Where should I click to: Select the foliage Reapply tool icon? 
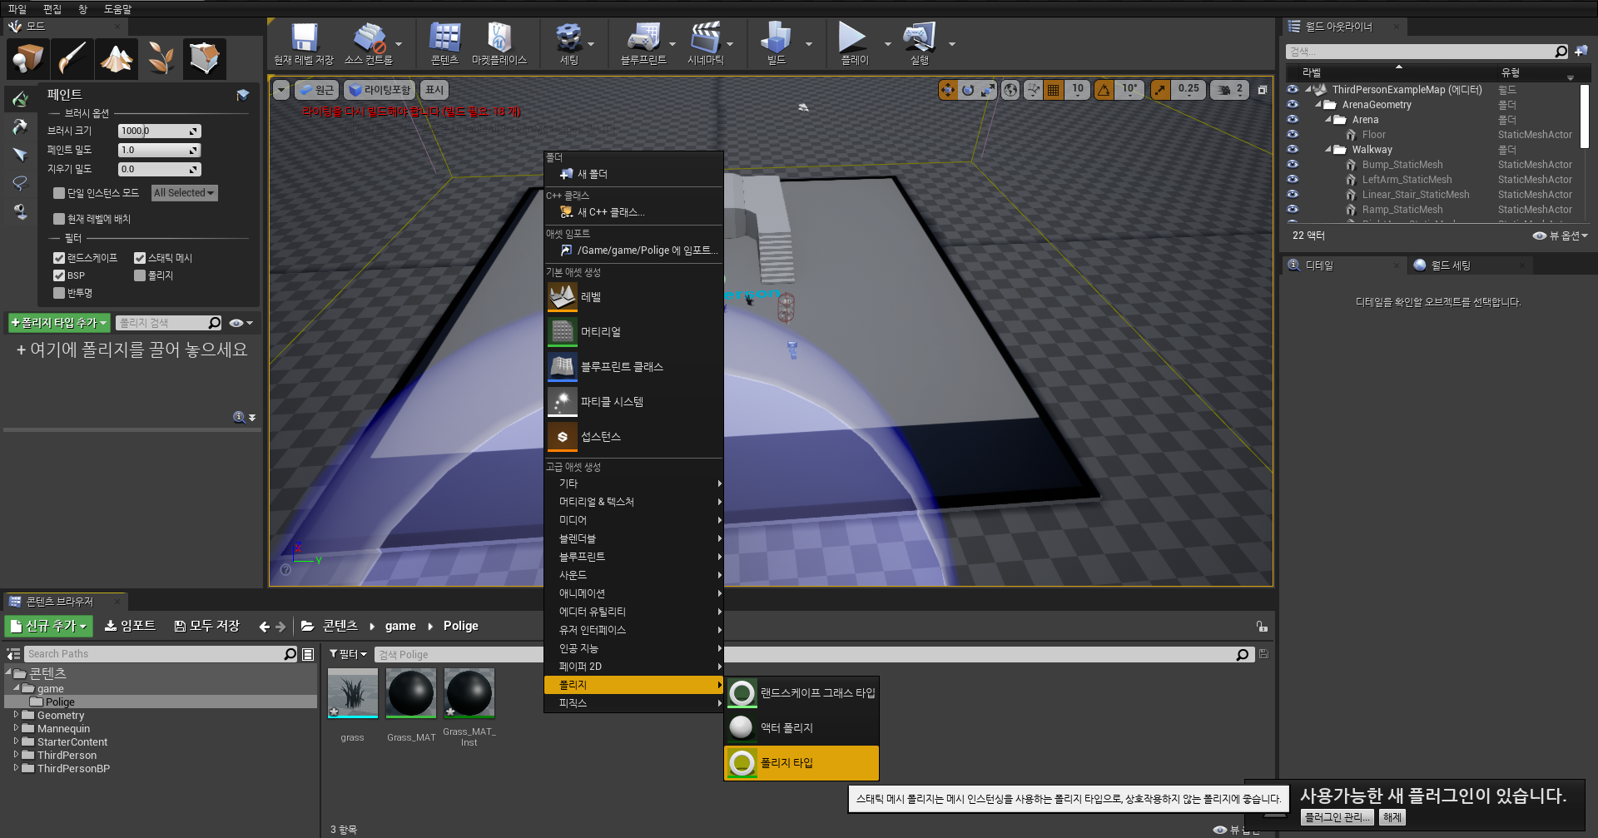click(x=20, y=127)
